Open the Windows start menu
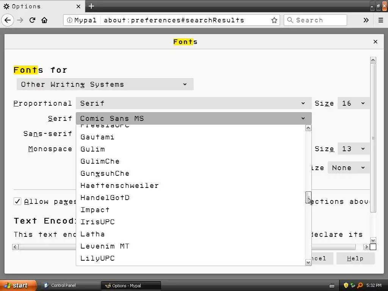This screenshot has height=291, width=388. pos(18,286)
